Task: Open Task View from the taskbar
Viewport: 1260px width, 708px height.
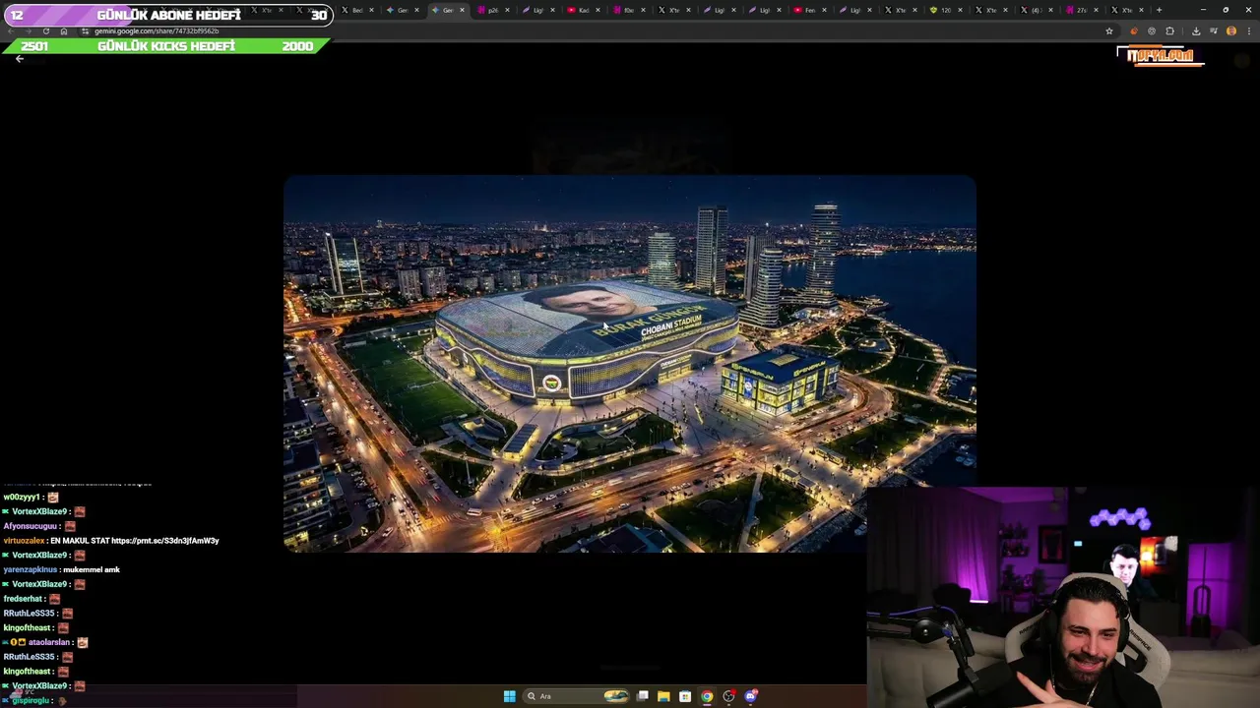Action: [643, 696]
